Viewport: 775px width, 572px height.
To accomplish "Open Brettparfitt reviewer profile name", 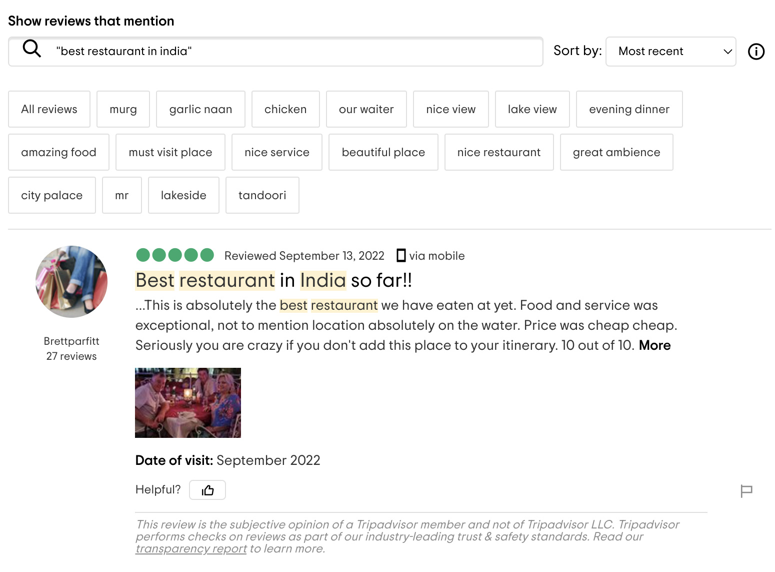I will point(71,341).
